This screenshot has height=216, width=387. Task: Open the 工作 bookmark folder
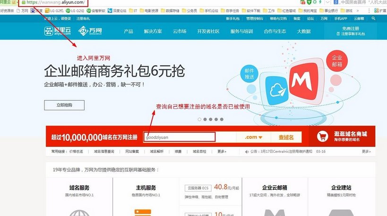[x=269, y=10]
